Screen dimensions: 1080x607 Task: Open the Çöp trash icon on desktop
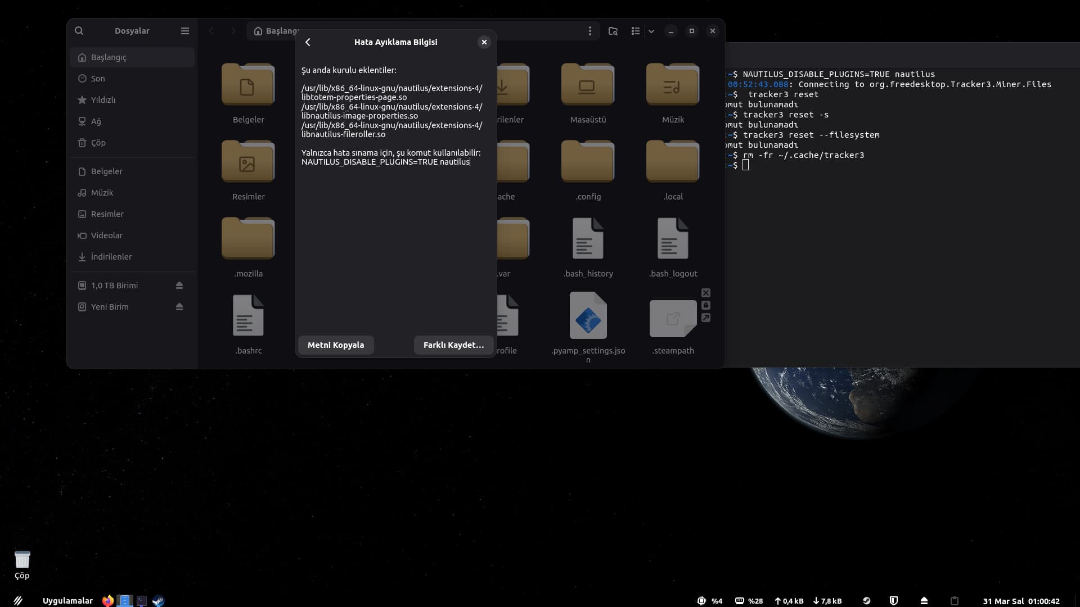(x=22, y=560)
